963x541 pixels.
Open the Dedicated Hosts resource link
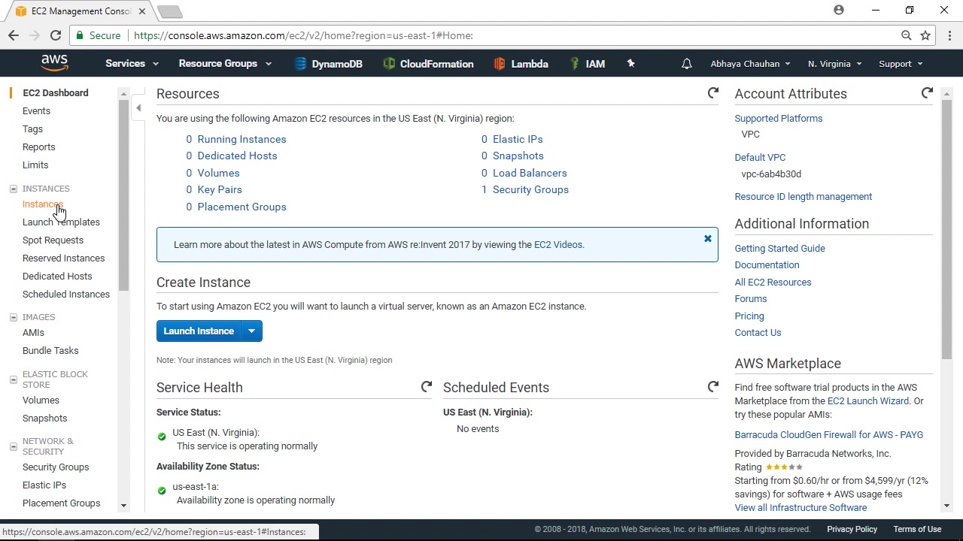237,156
